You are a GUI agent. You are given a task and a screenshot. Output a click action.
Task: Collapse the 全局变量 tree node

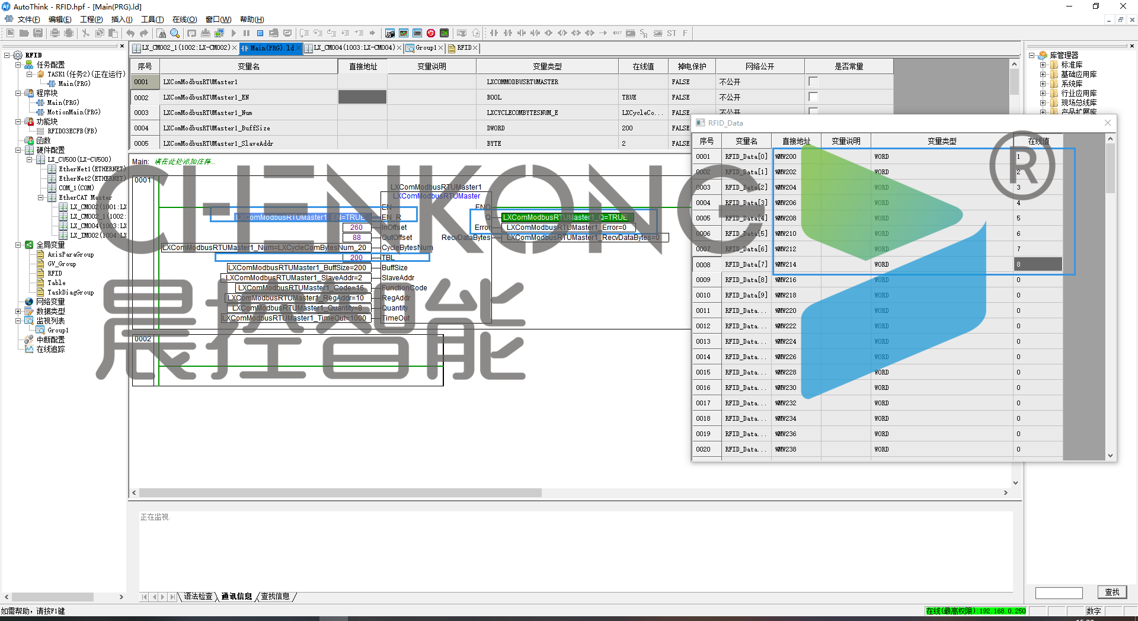[18, 245]
